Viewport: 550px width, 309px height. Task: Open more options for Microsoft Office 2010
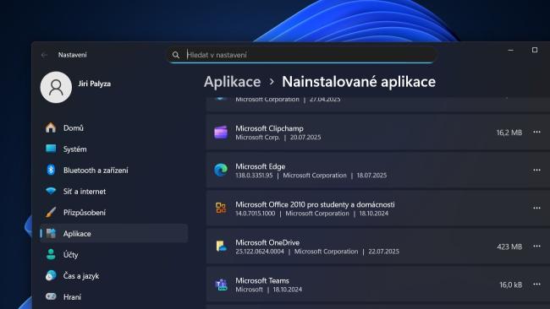coord(536,208)
